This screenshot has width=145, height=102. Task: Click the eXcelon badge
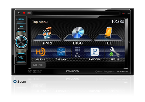(126, 13)
